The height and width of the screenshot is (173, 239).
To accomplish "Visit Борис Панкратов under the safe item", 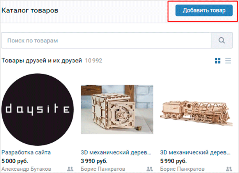I will pyautogui.click(x=103, y=169).
